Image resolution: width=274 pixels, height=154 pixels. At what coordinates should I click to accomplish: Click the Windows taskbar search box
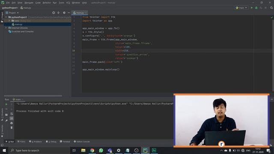[39, 150]
